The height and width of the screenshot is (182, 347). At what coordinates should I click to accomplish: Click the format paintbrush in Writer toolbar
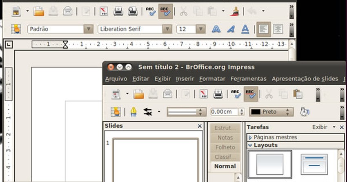pyautogui.click(x=234, y=11)
